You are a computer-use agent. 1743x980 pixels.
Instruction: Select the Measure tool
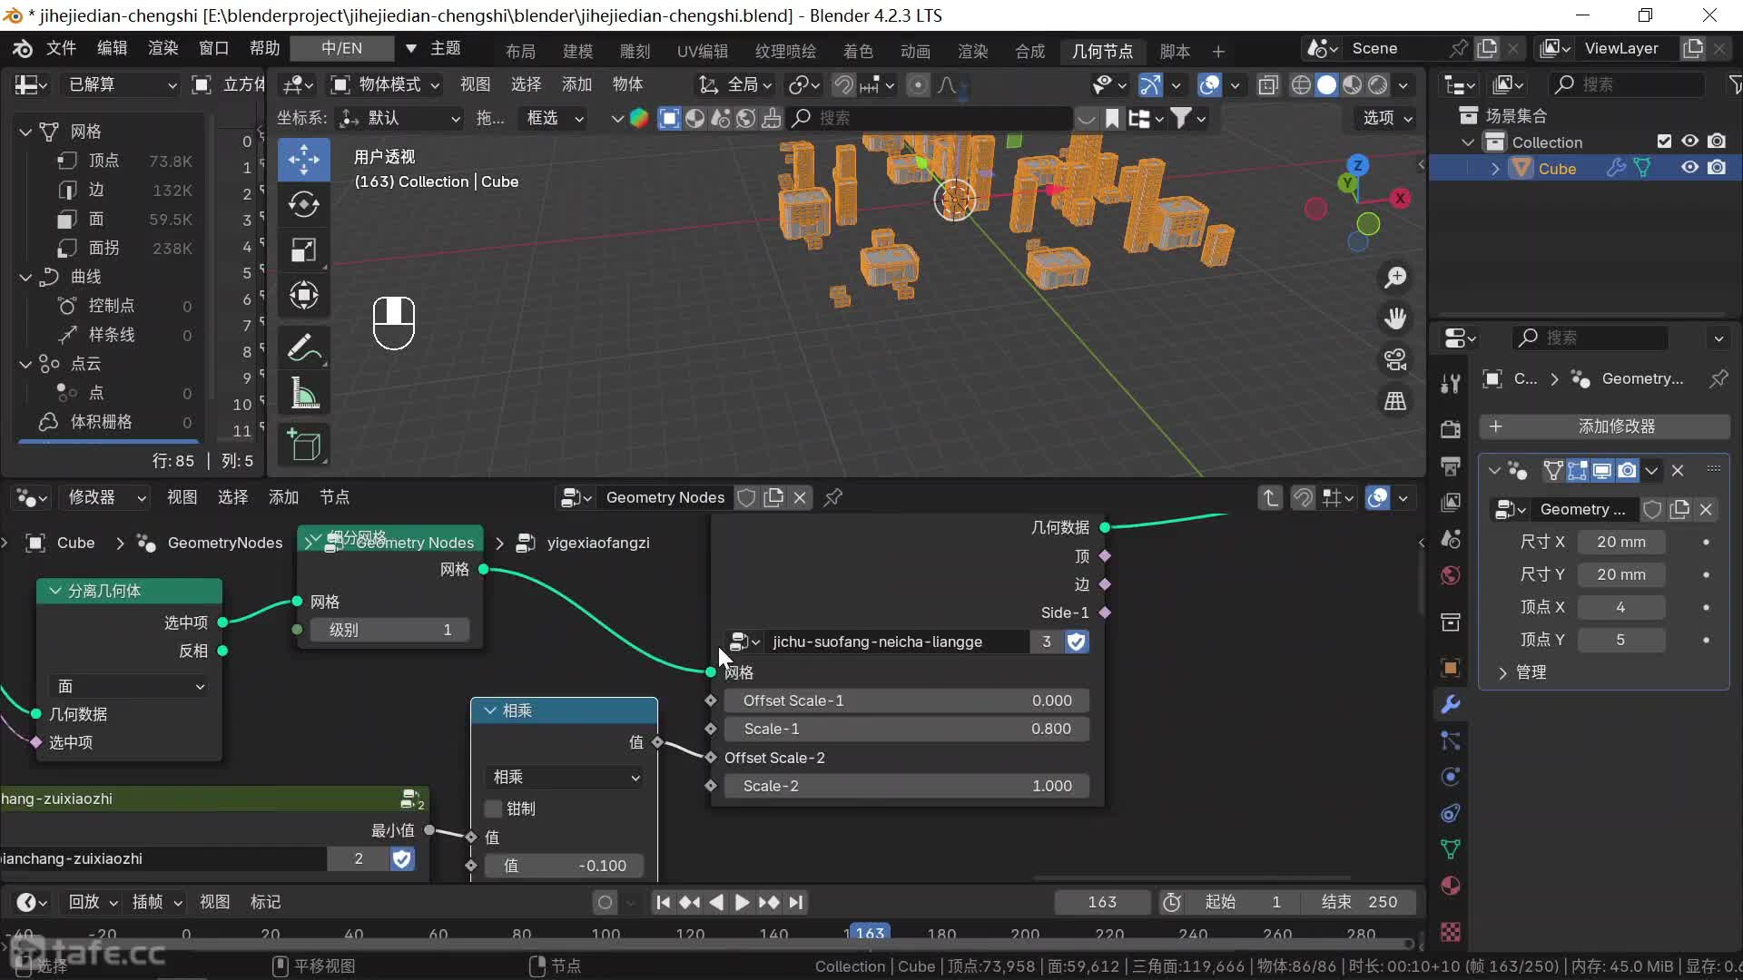click(x=303, y=394)
